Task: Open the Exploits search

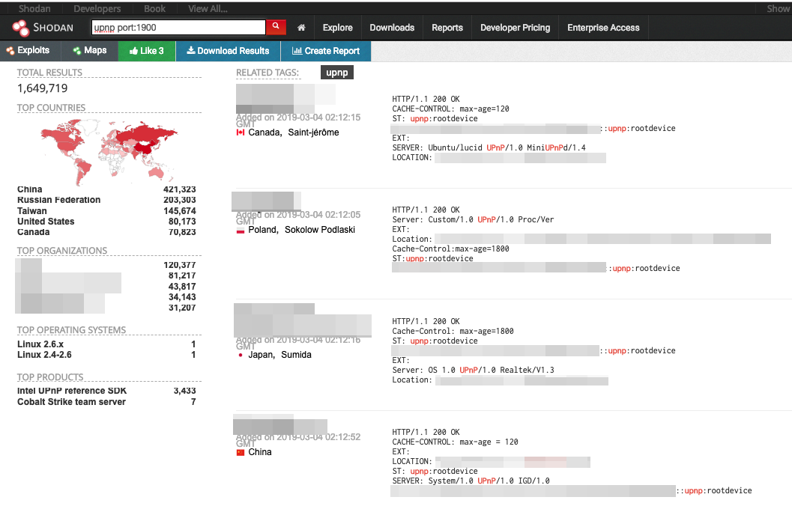Action: tap(28, 51)
